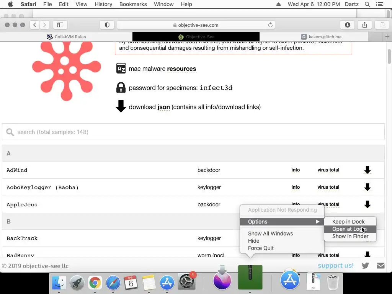Show tab overview button
This screenshot has width=392, height=294.
(x=382, y=25)
